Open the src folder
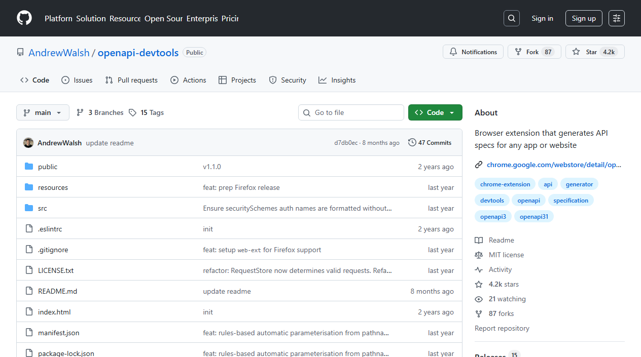 click(42, 208)
